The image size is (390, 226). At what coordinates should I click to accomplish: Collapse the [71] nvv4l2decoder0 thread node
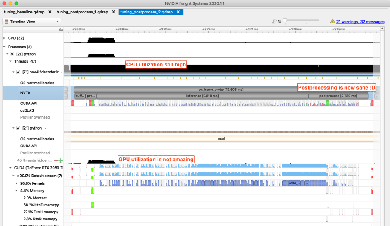(13, 72)
